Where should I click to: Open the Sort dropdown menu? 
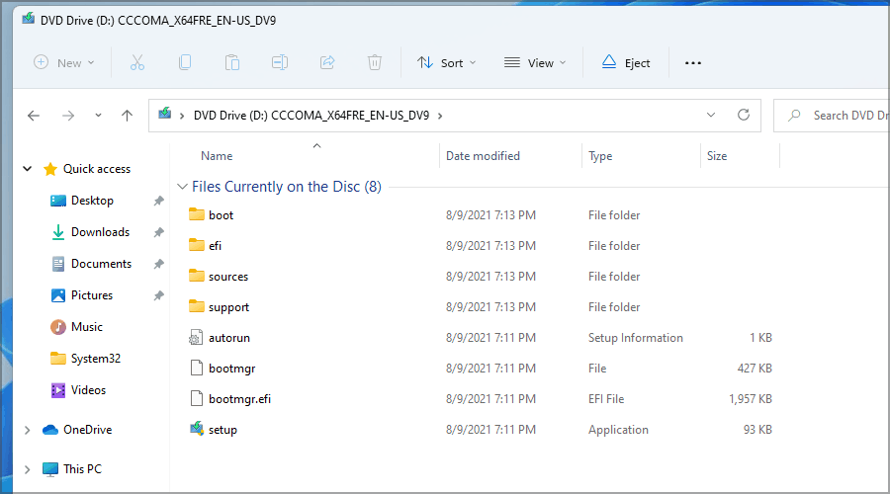tap(446, 63)
